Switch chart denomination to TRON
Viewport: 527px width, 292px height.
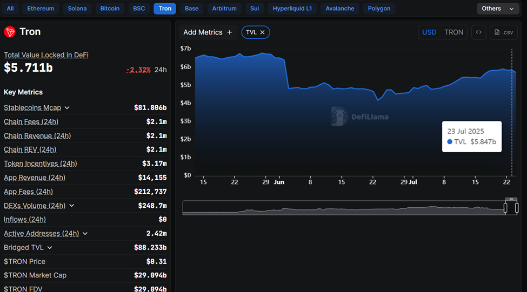point(453,32)
